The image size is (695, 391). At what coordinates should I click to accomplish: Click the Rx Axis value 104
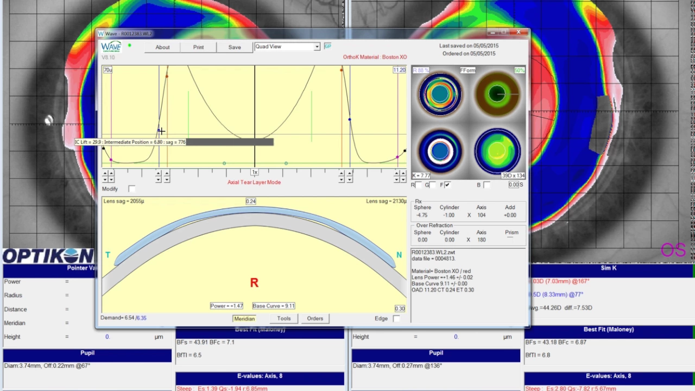[481, 215]
